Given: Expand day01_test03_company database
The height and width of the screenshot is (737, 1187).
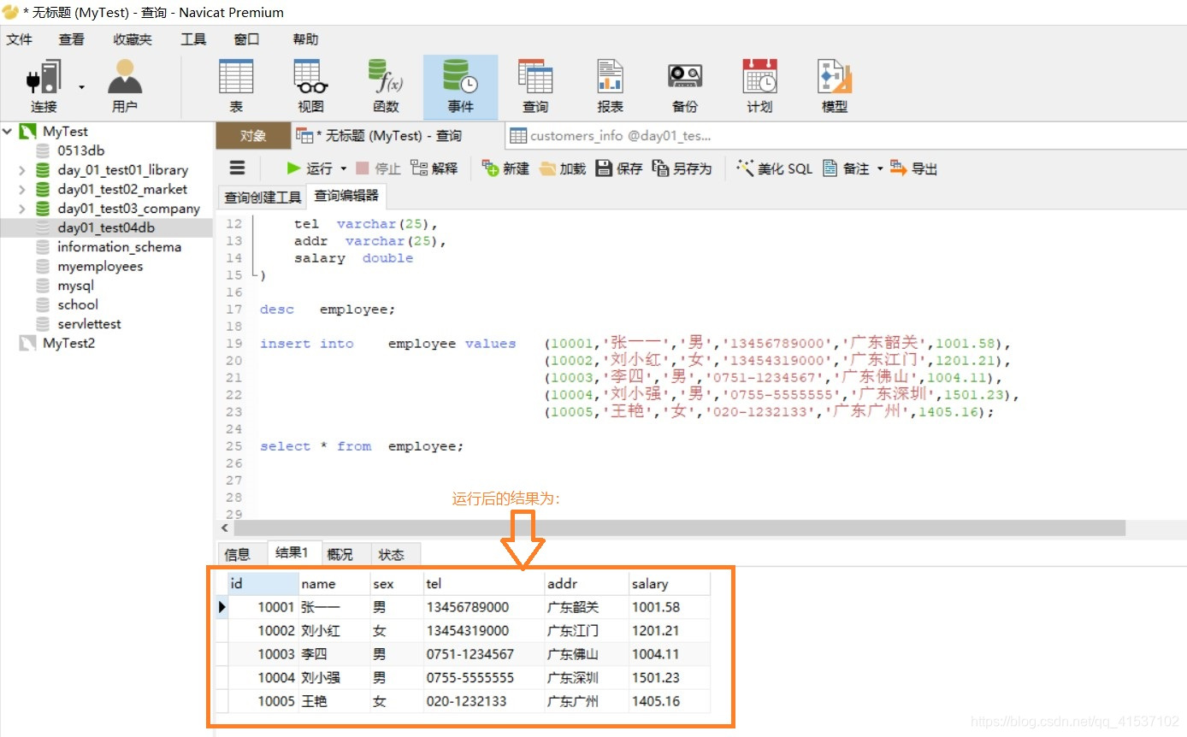Looking at the screenshot, I should (22, 209).
